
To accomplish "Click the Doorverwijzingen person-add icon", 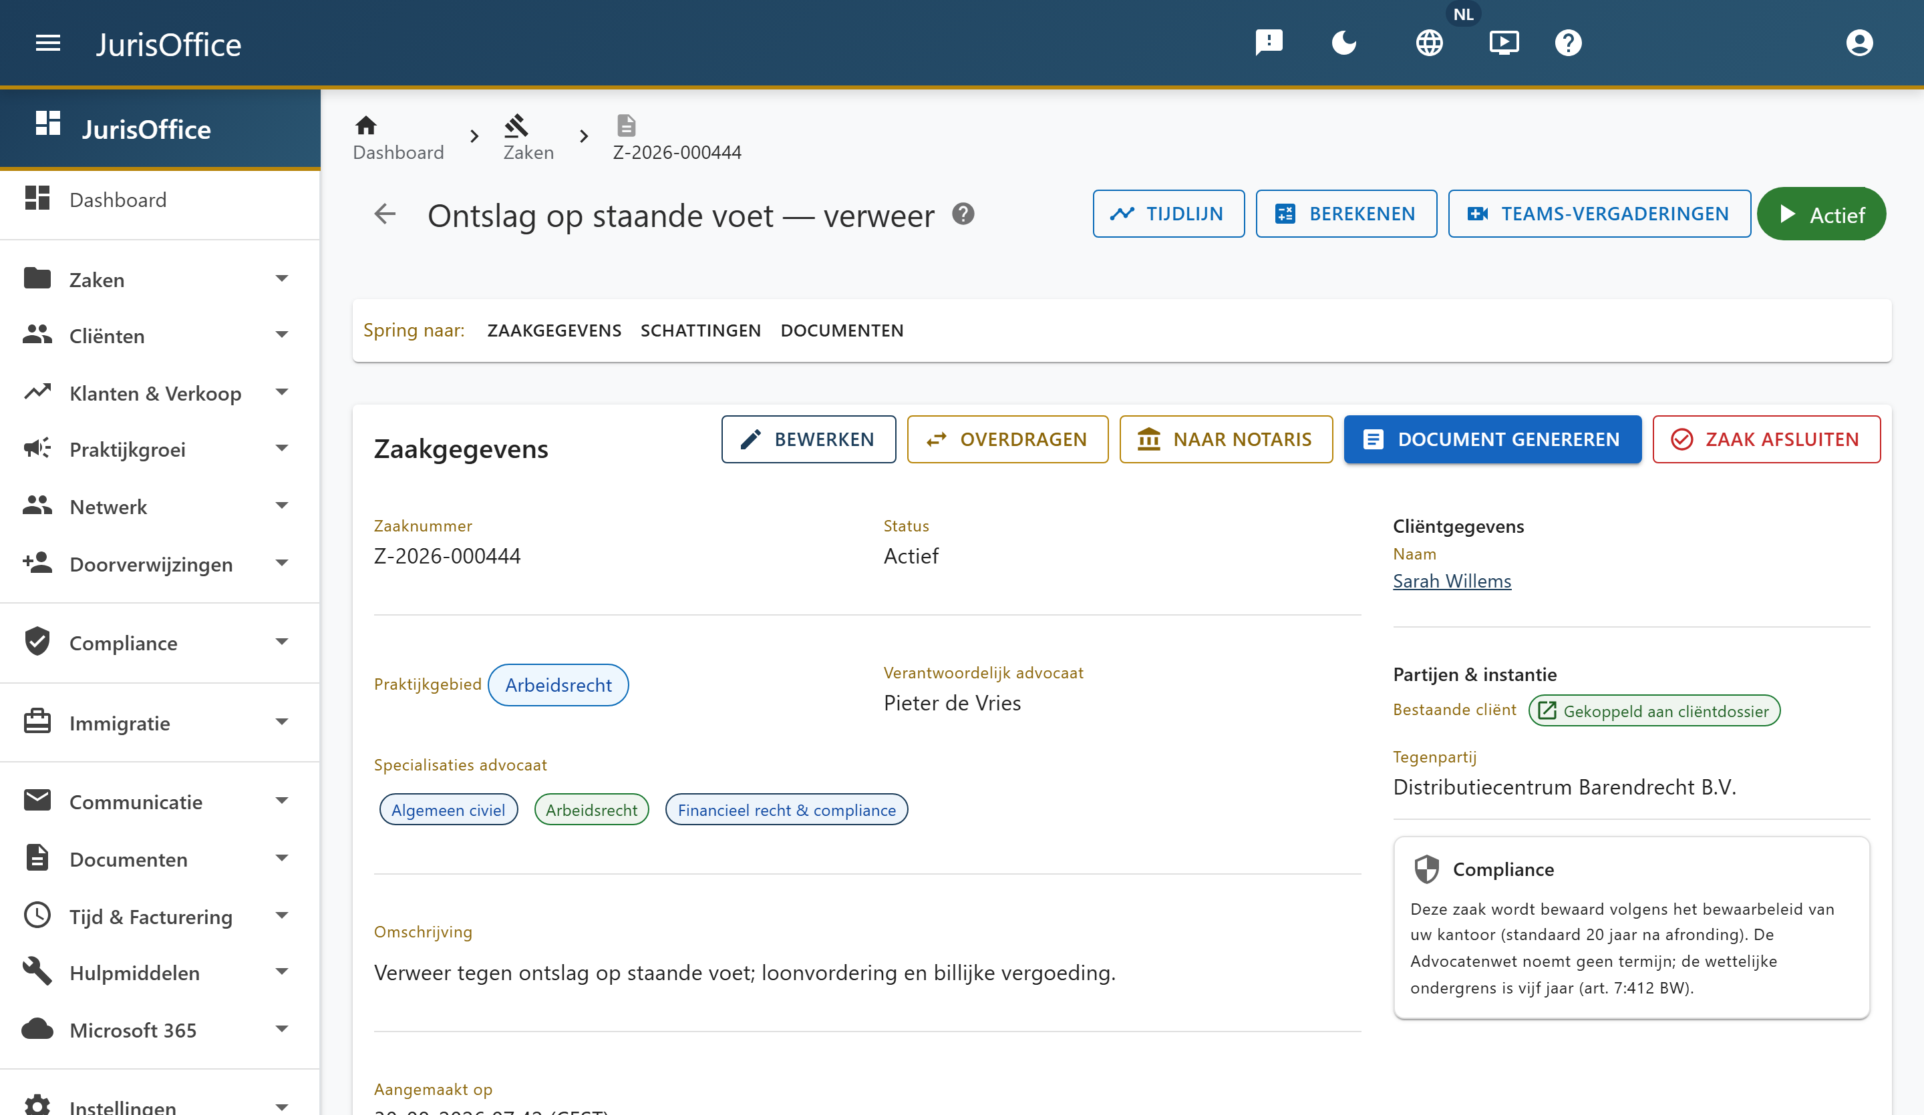I will click(37, 562).
